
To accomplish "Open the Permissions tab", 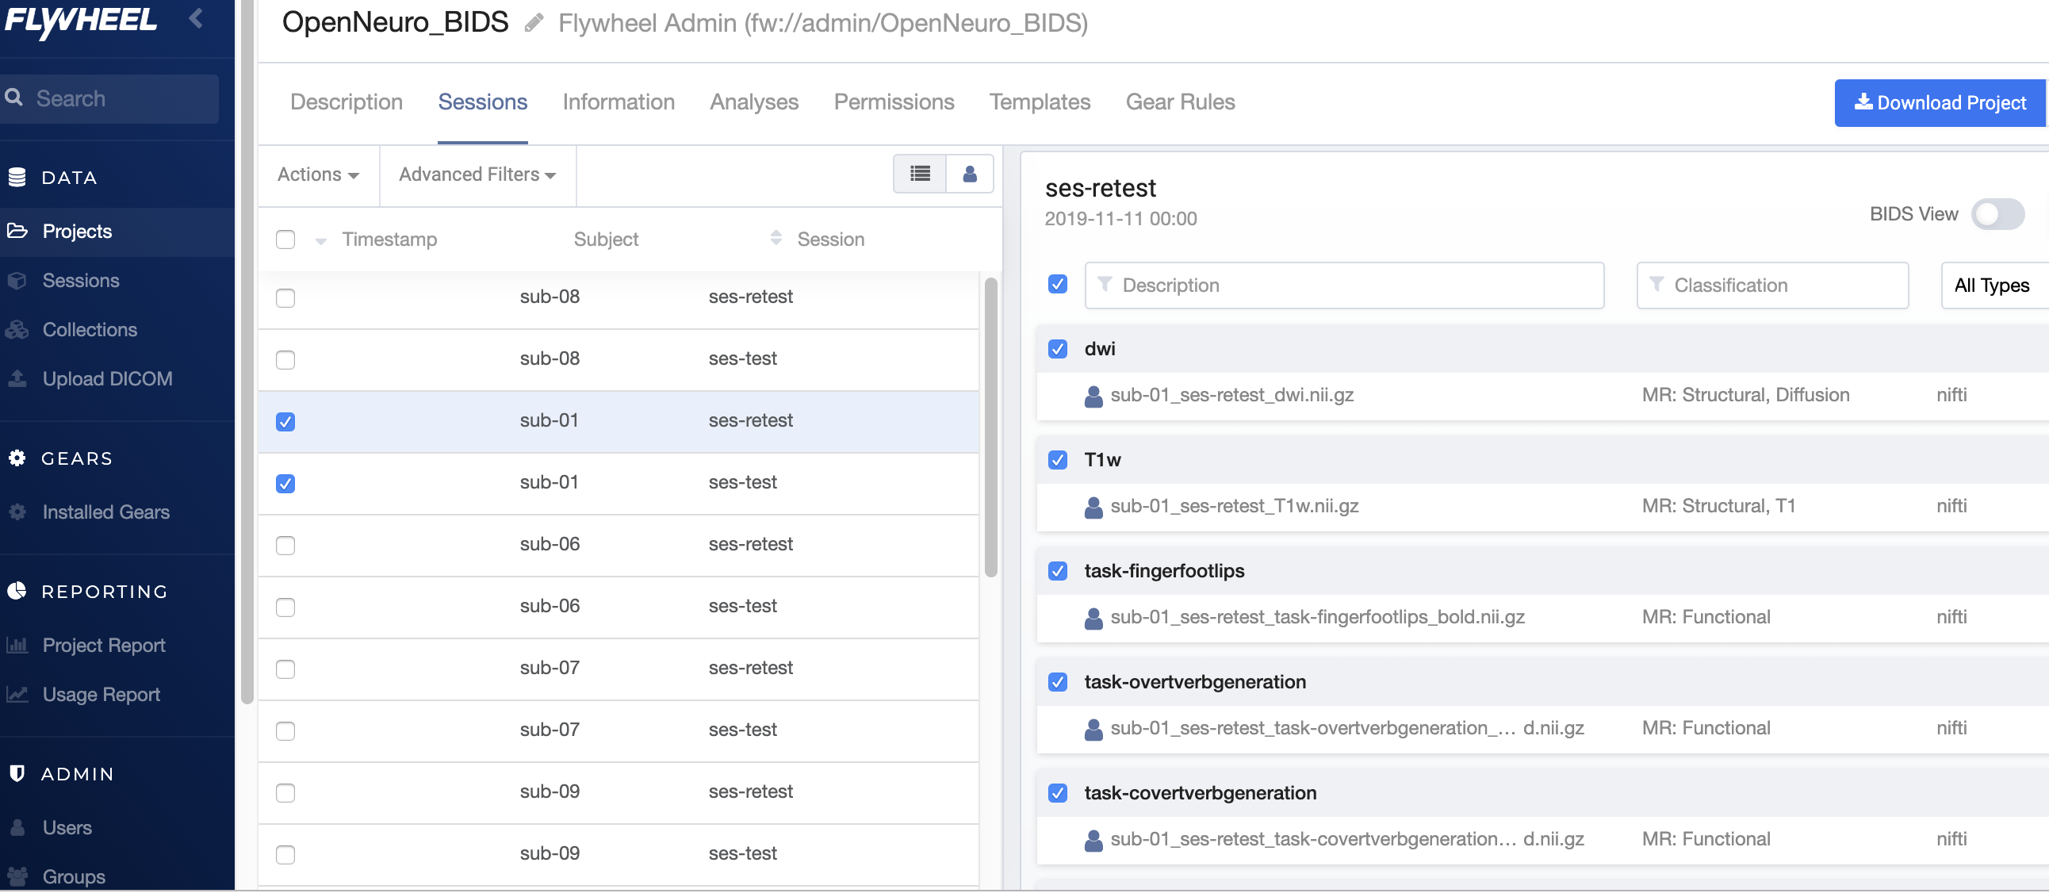I will coord(893,102).
